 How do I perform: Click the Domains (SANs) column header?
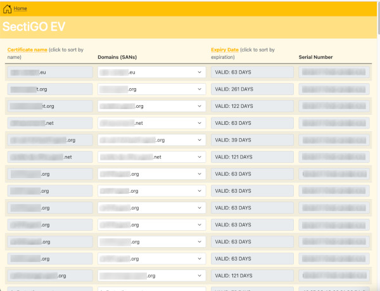click(117, 57)
